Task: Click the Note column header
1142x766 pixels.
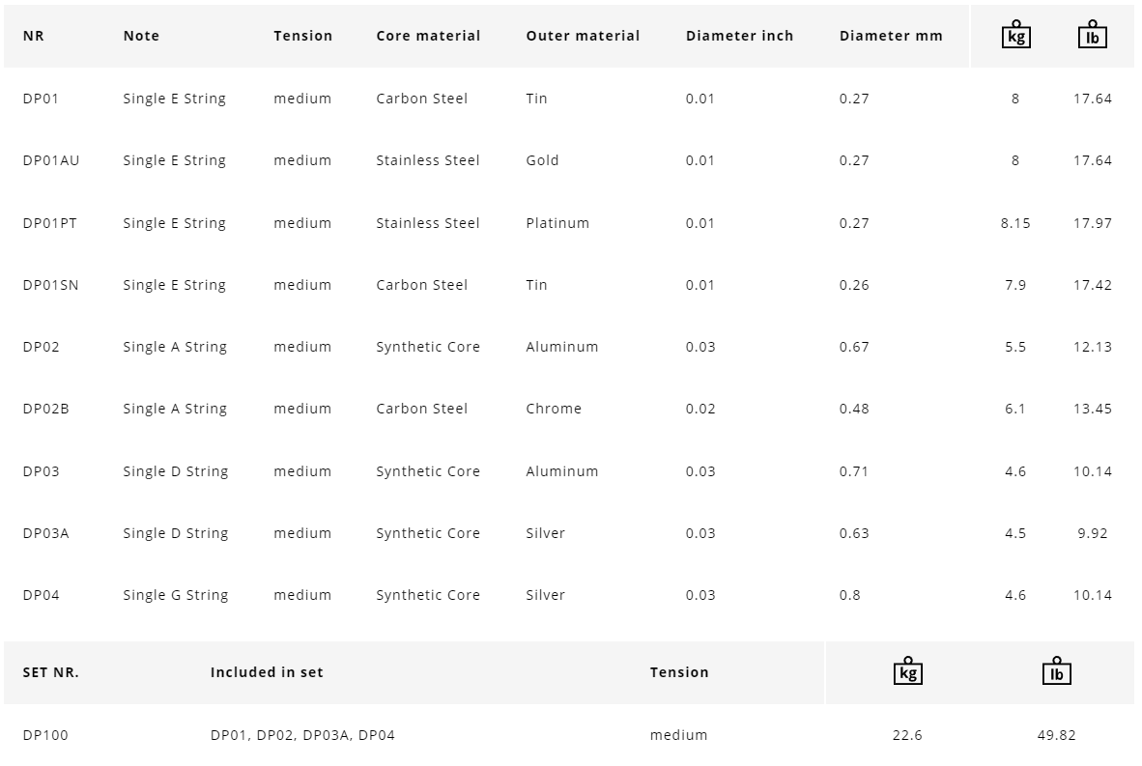Action: pos(141,36)
